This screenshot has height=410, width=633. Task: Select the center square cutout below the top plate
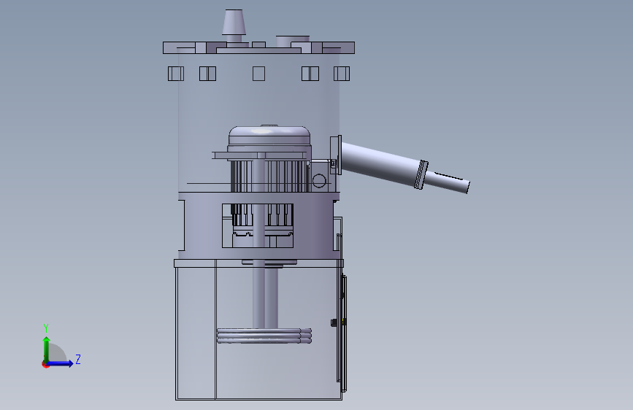tap(258, 74)
